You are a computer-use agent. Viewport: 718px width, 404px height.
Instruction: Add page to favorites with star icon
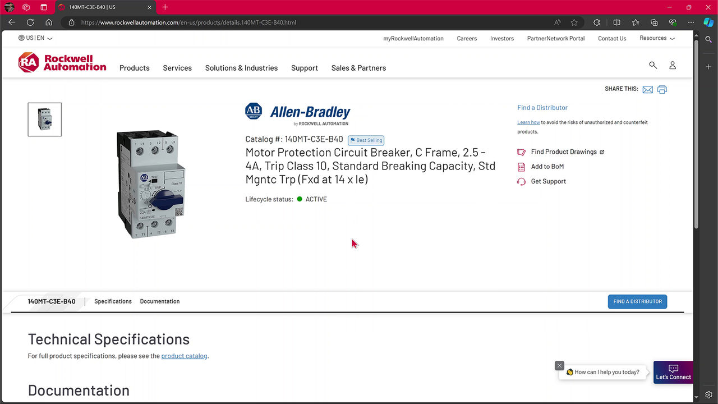tap(574, 22)
